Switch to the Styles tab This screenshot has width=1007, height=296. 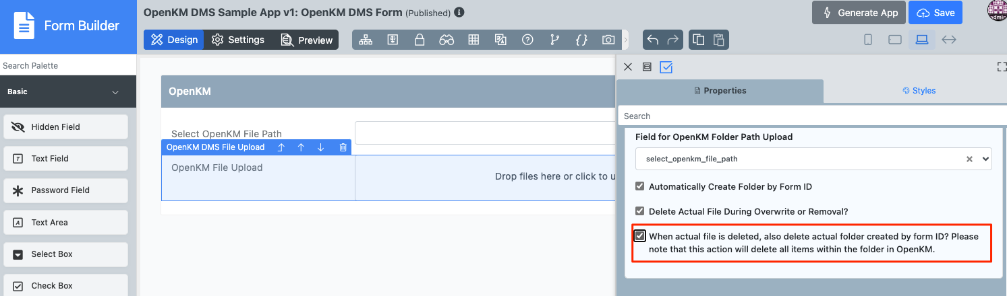(919, 91)
